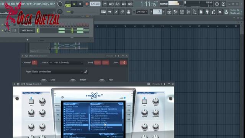The width and height of the screenshot is (245, 138).
Task: Open the plugin picker plug icon
Action: tap(207, 12)
